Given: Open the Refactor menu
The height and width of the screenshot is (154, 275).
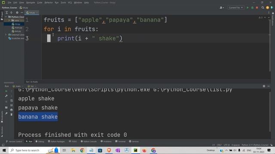Looking at the screenshot, I should click(49, 3).
